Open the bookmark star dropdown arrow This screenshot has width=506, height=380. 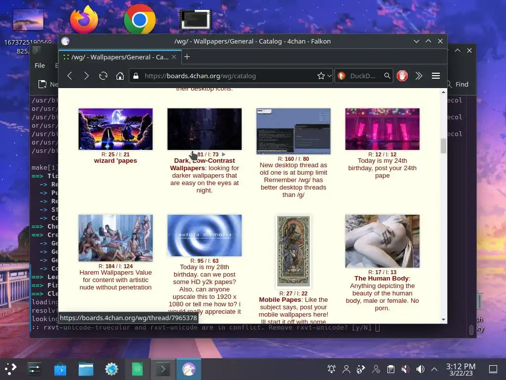tap(329, 76)
